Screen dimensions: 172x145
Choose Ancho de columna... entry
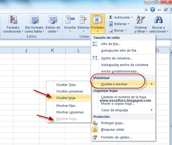[123, 58]
